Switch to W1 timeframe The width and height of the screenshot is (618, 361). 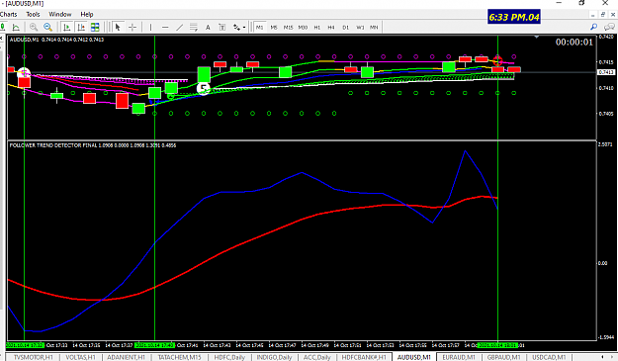point(360,27)
